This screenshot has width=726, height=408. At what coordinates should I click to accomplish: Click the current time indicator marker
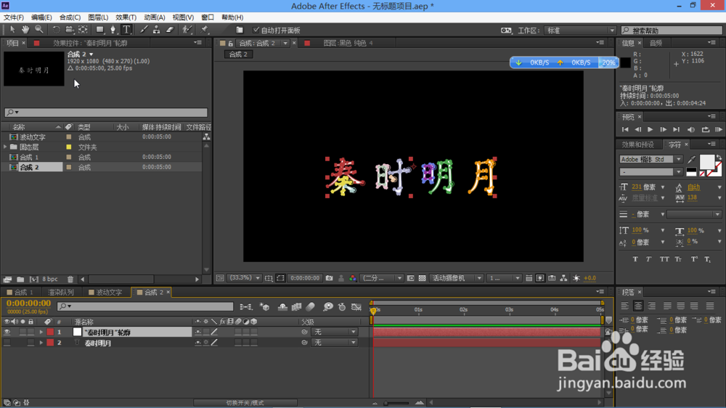click(x=373, y=310)
